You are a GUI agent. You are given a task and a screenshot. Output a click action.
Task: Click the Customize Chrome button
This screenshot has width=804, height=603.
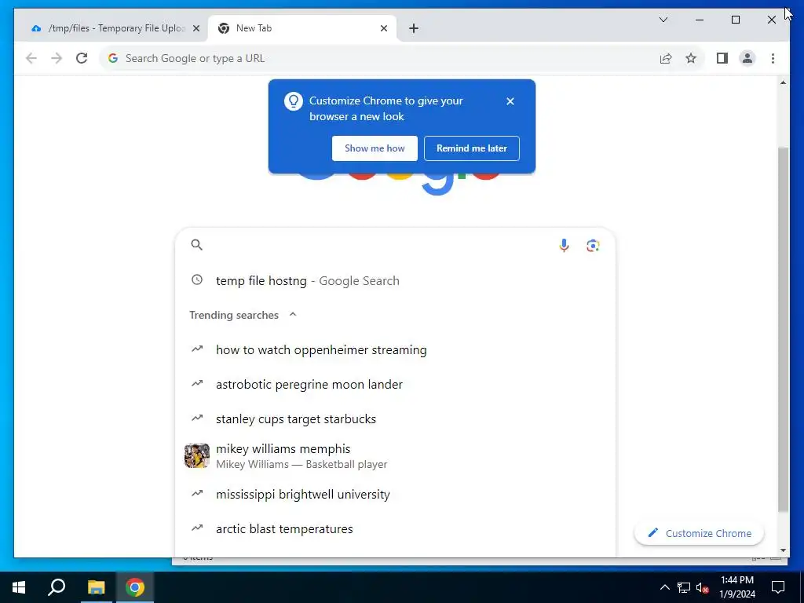pos(699,533)
